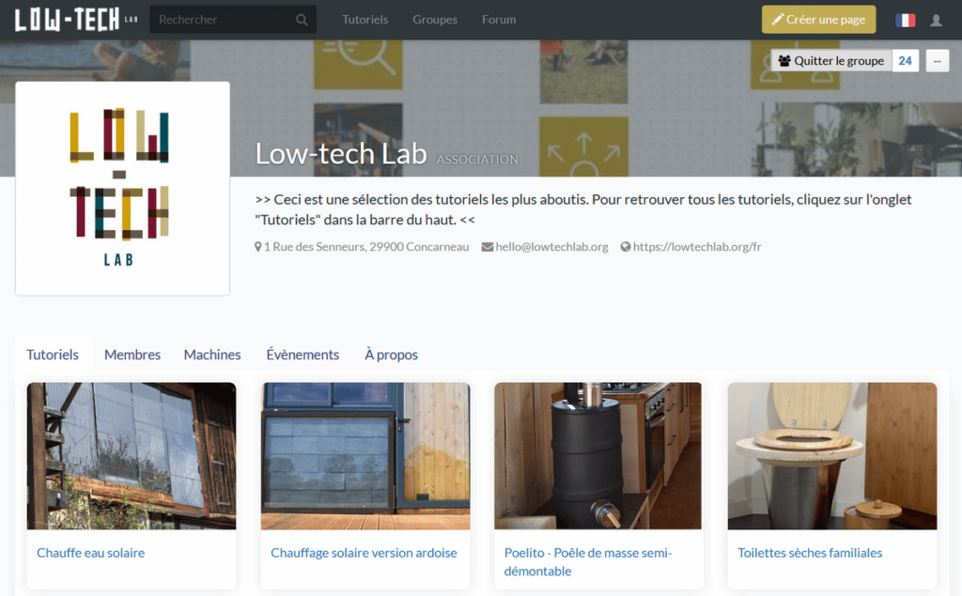Click the Low-tech Lab logo in navbar
Screen dimensions: 962x596
pyautogui.click(x=75, y=20)
